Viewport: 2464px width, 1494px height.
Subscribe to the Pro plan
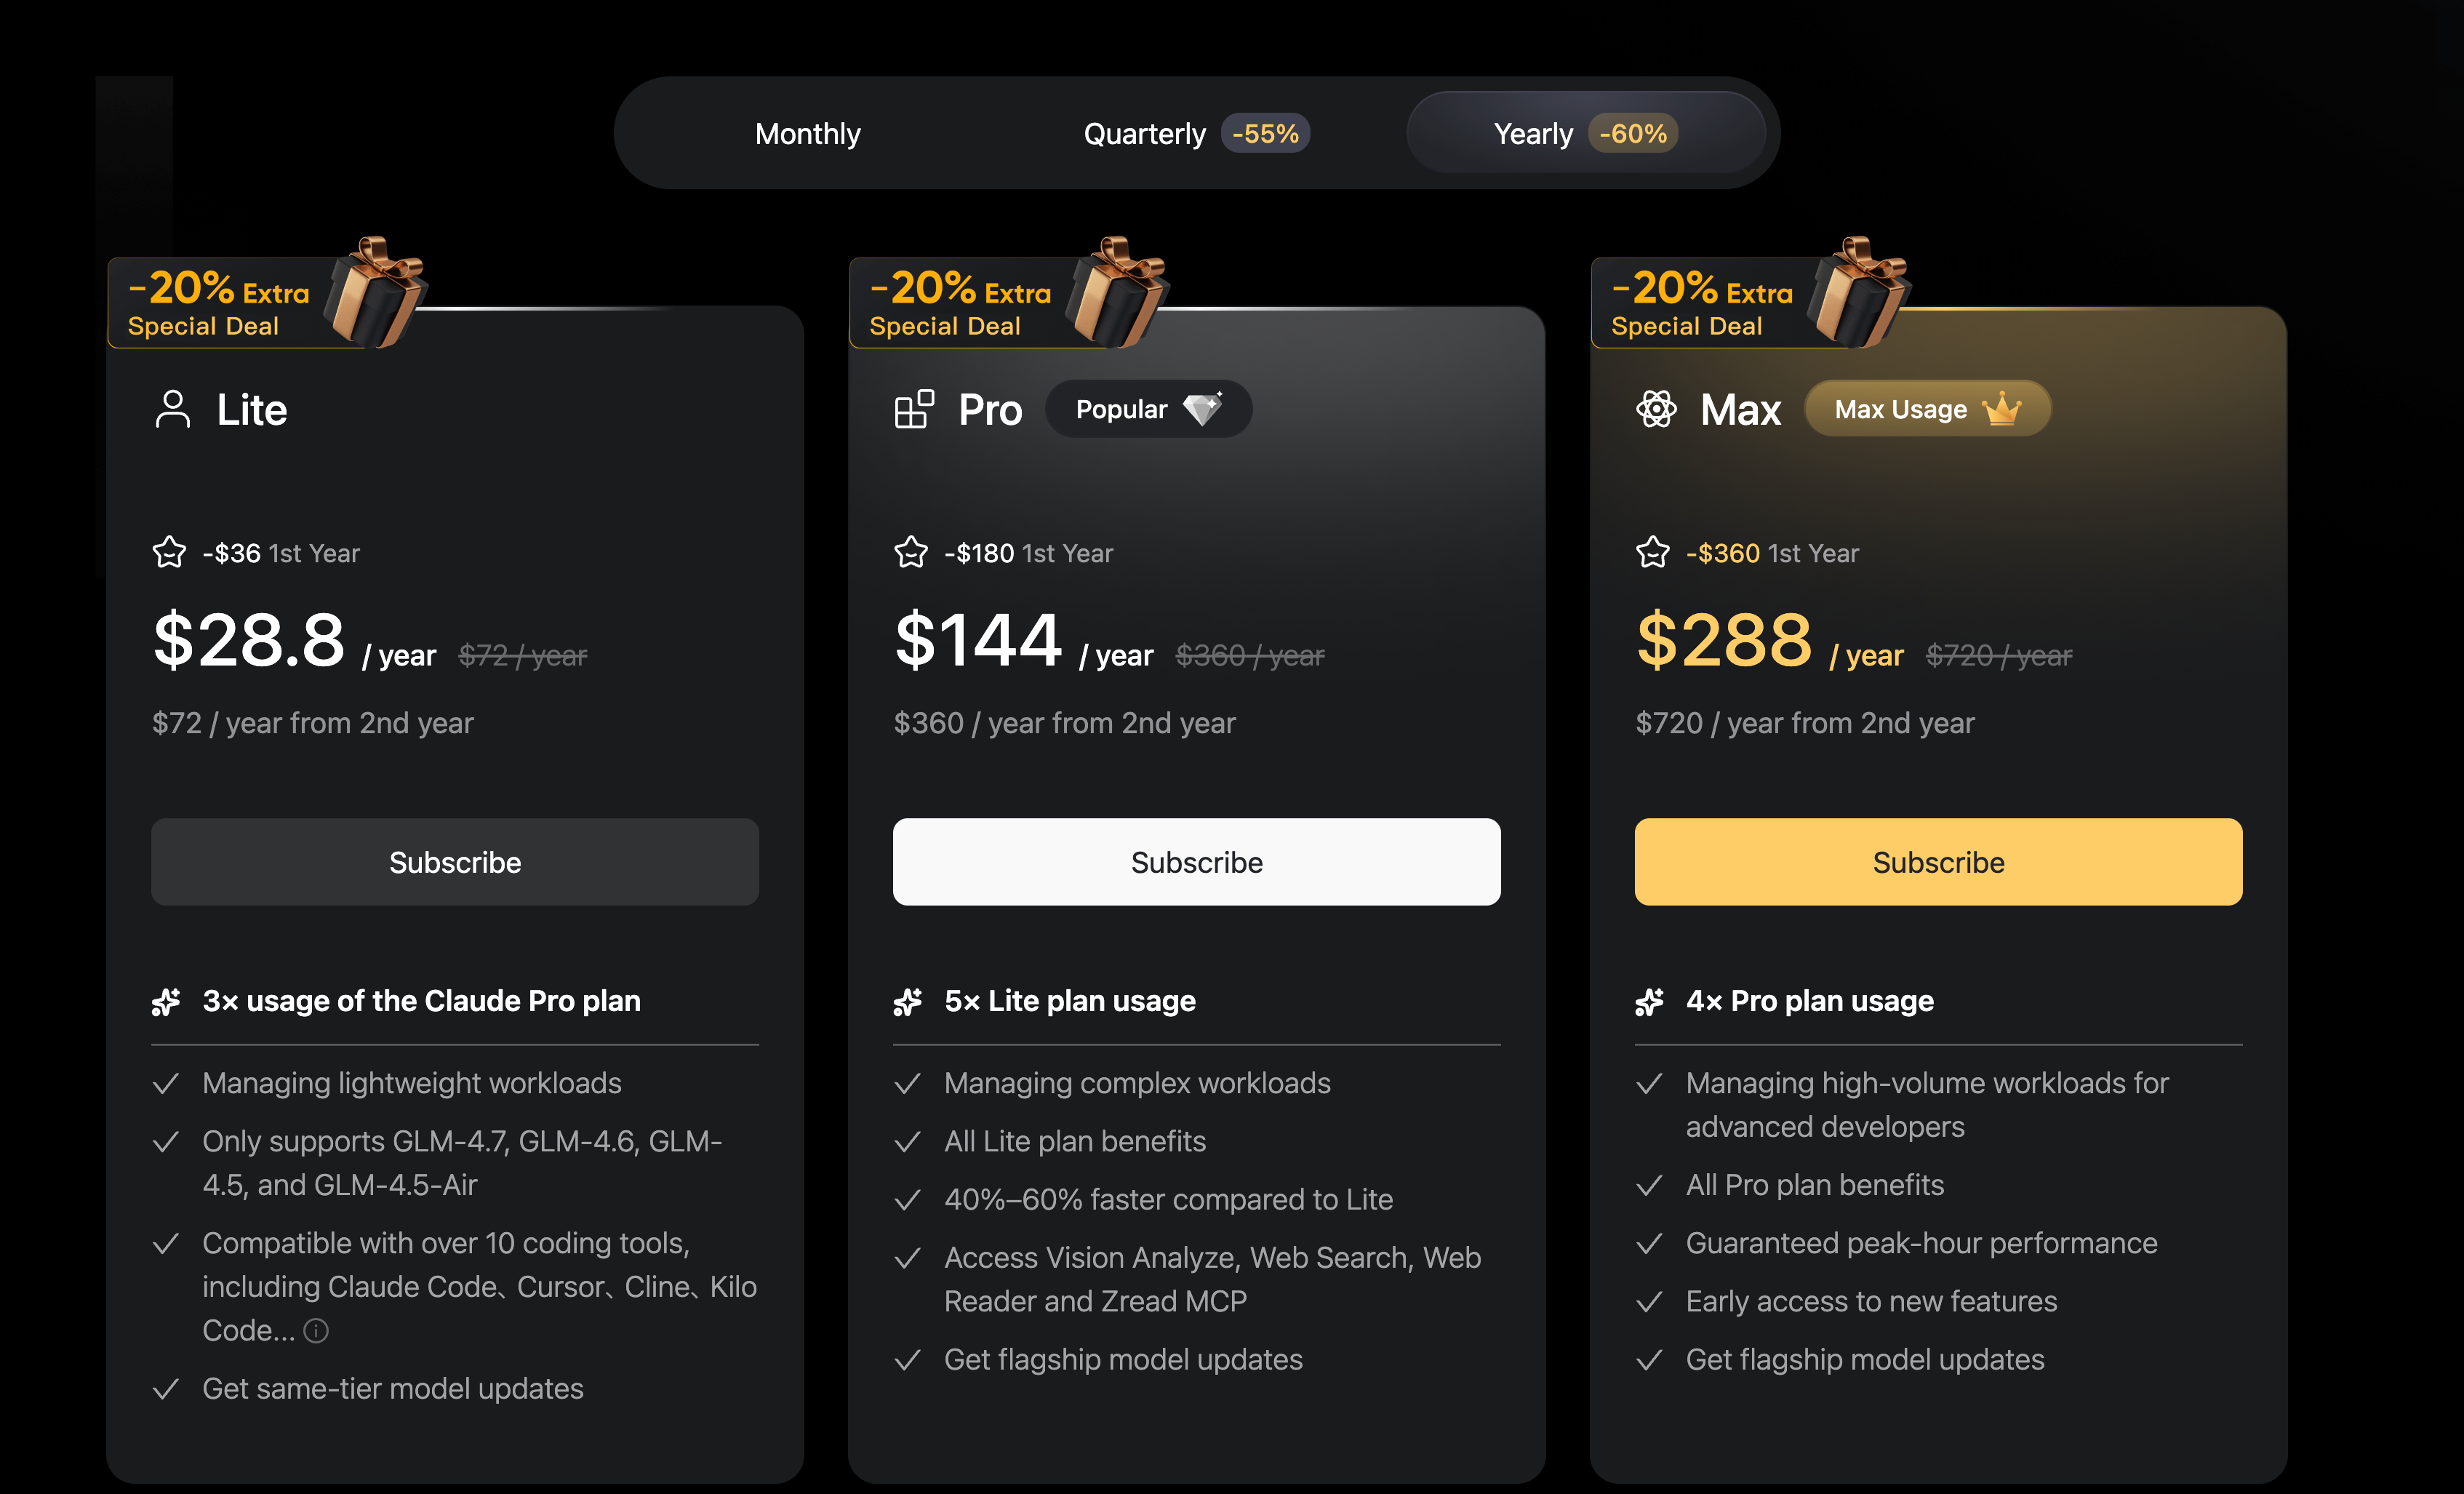(1196, 862)
